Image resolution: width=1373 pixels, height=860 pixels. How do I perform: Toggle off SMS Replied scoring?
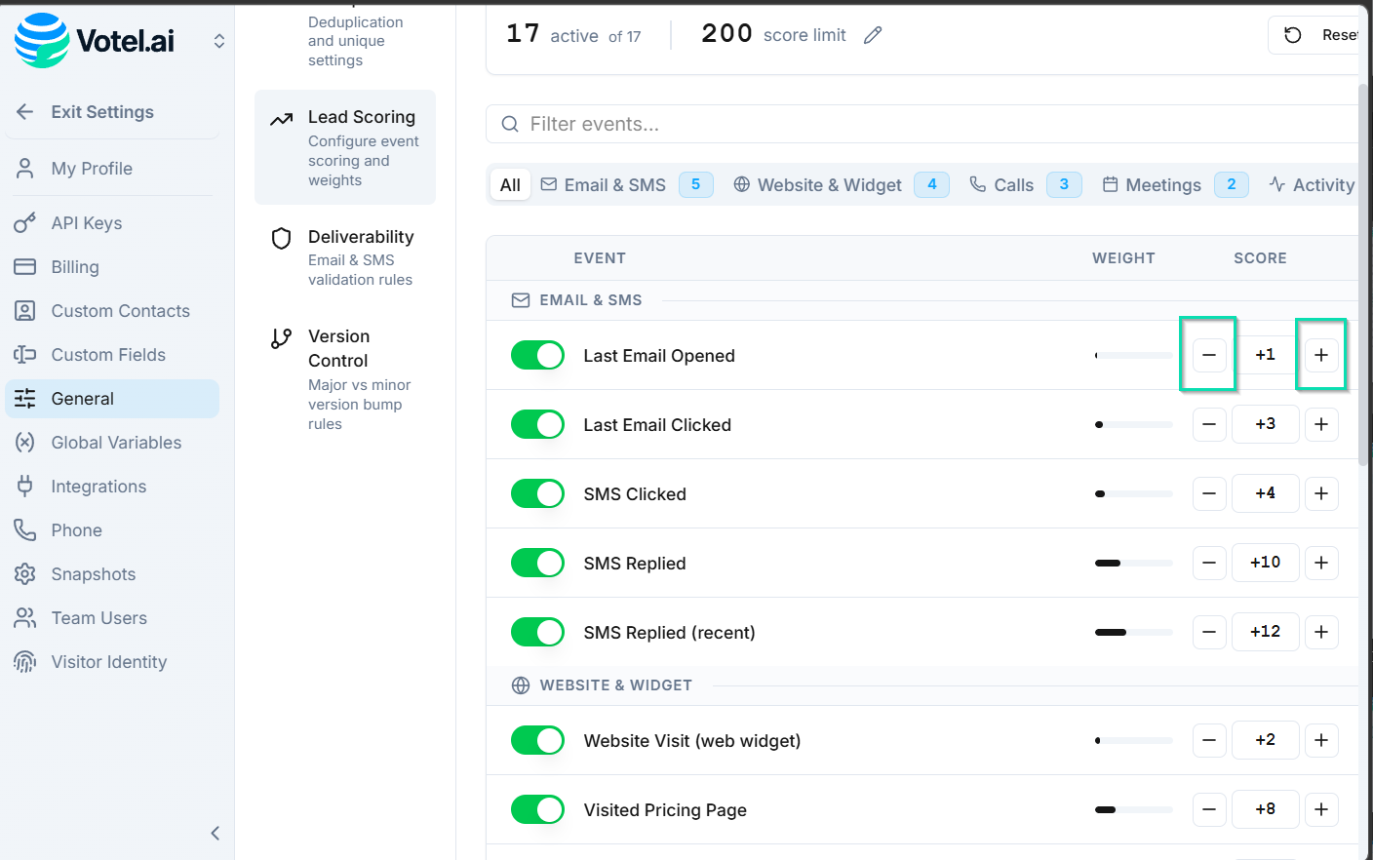point(537,563)
